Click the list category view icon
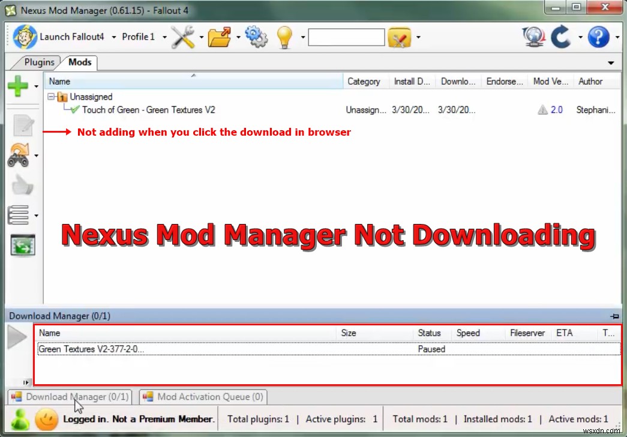This screenshot has width=627, height=437. 19,215
